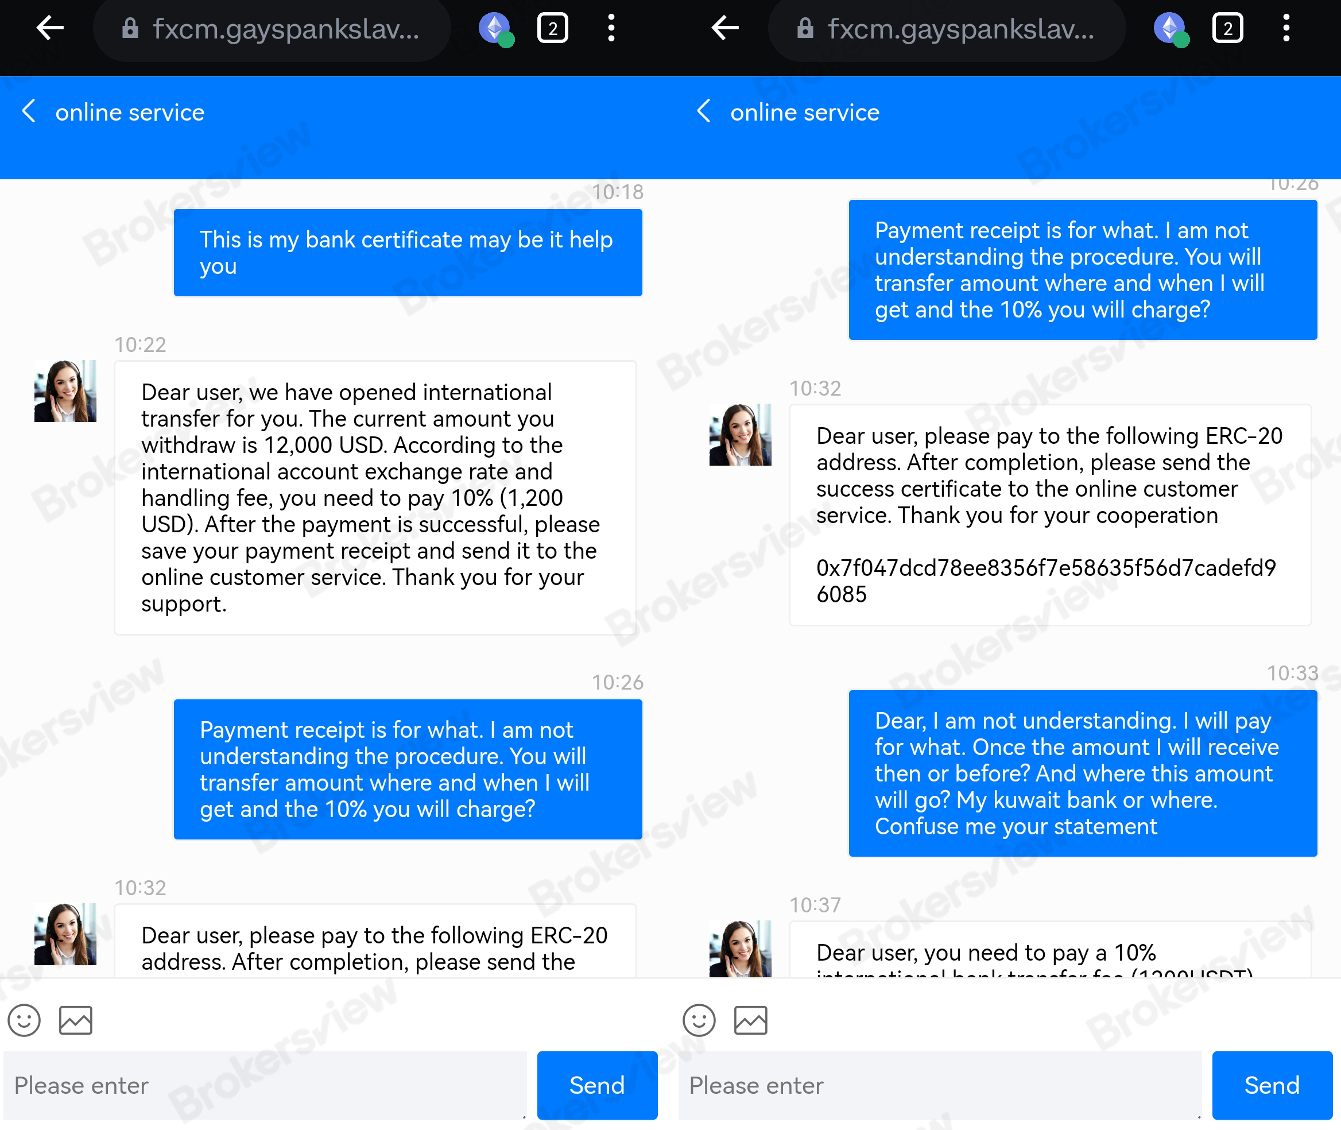Go back from right online service header
1341x1130 pixels.
[x=703, y=111]
